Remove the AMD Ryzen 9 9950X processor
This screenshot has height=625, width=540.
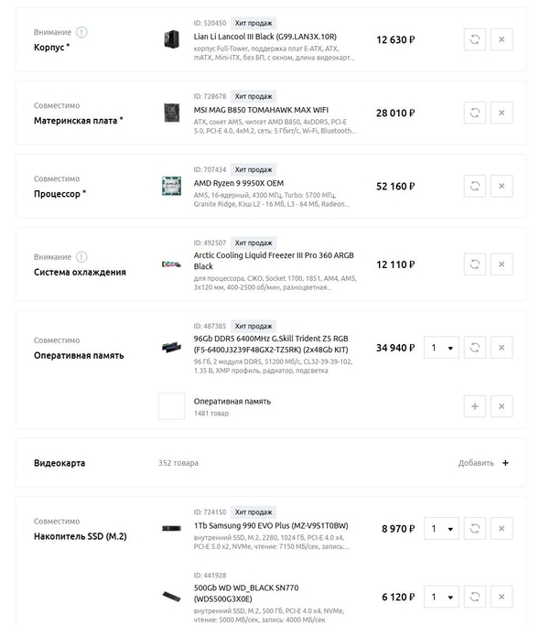coord(502,186)
